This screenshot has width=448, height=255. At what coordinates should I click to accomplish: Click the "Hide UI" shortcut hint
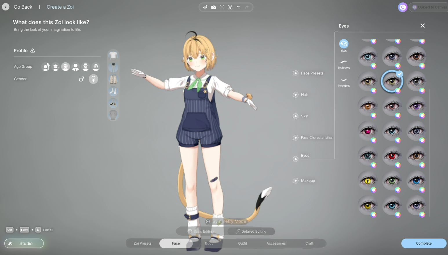pyautogui.click(x=48, y=230)
